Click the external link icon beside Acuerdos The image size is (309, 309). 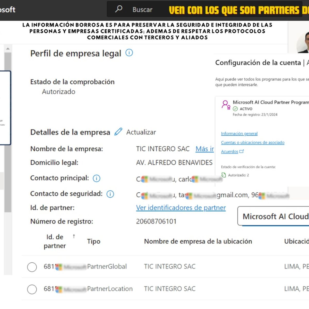(242, 151)
